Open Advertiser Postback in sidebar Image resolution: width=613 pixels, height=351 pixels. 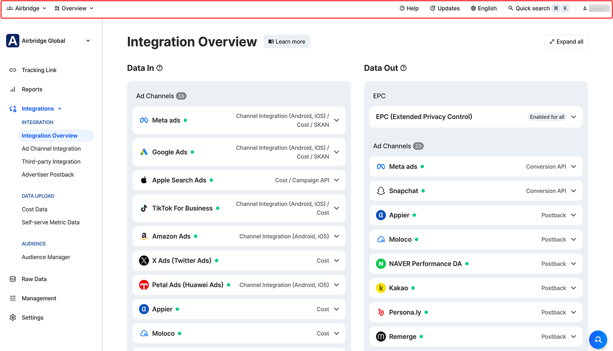point(48,175)
